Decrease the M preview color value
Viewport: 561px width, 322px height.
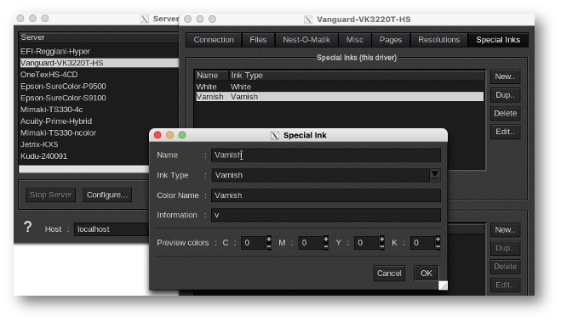pos(326,246)
